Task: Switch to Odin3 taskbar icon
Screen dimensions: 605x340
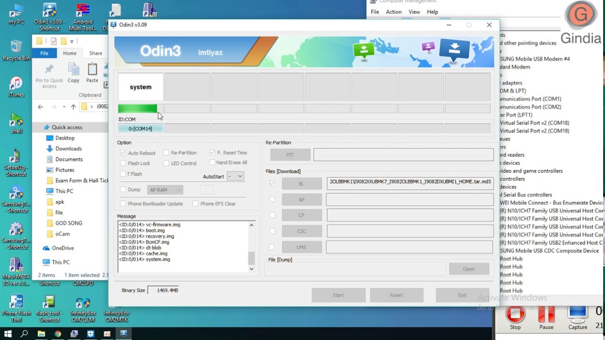Action: pyautogui.click(x=124, y=334)
